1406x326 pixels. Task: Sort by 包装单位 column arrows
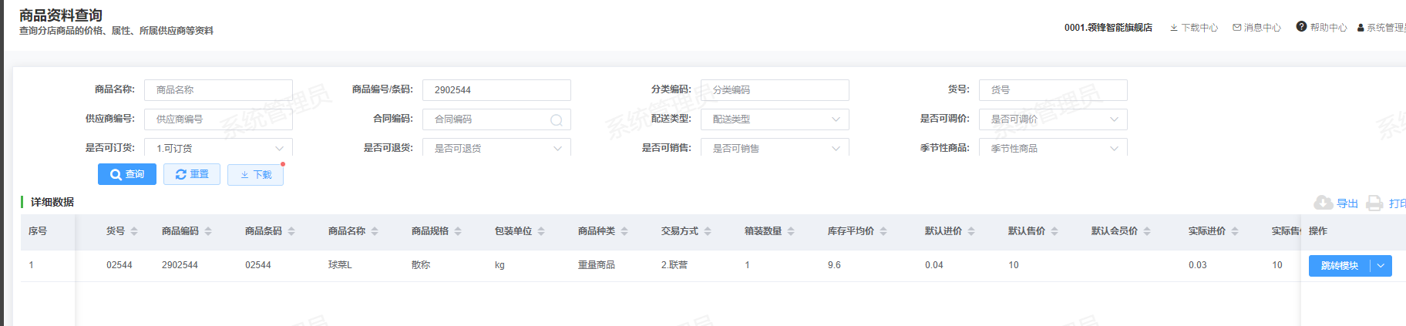pyautogui.click(x=541, y=231)
